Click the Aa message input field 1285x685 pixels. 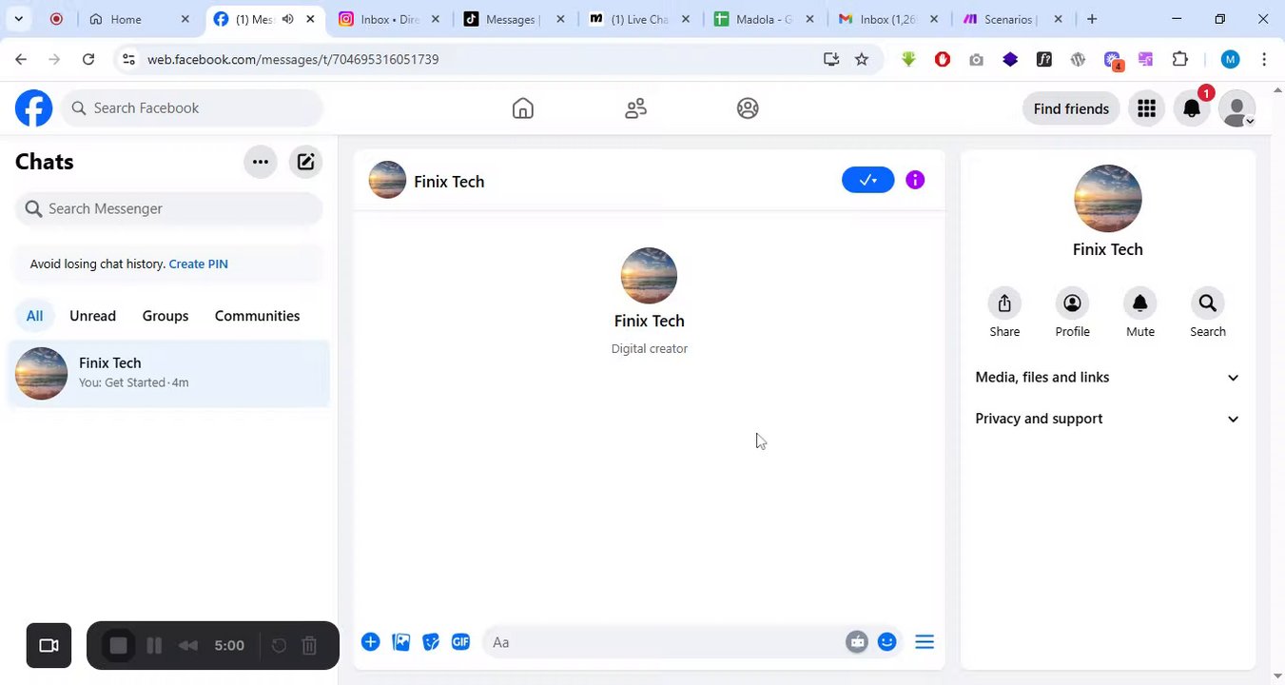pyautogui.click(x=661, y=642)
